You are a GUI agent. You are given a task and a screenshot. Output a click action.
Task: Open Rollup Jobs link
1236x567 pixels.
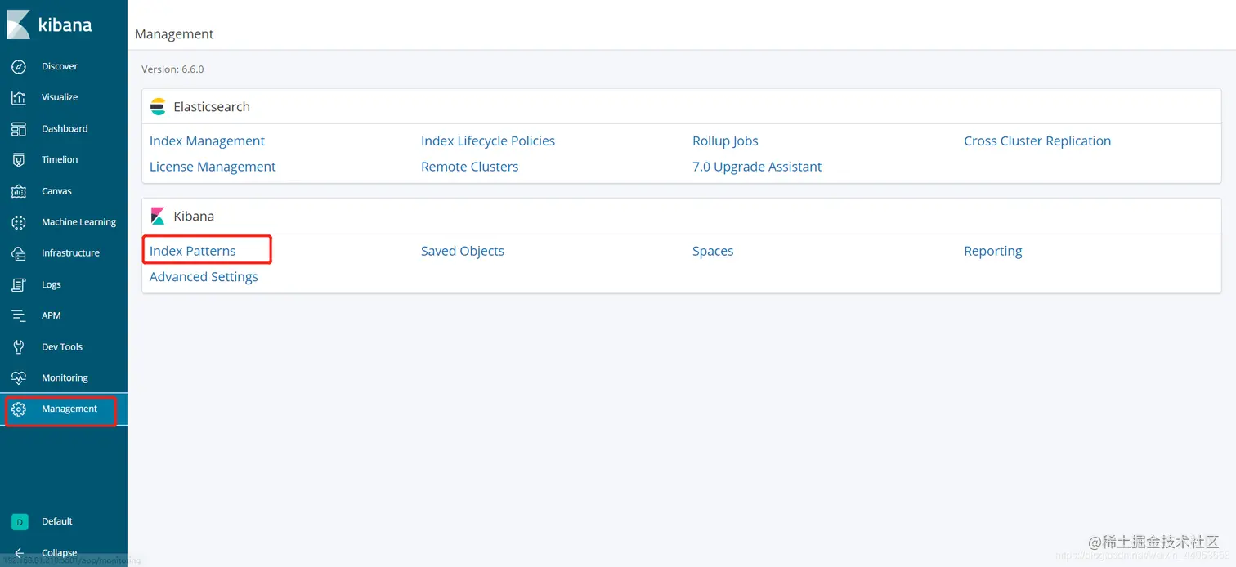(x=725, y=141)
